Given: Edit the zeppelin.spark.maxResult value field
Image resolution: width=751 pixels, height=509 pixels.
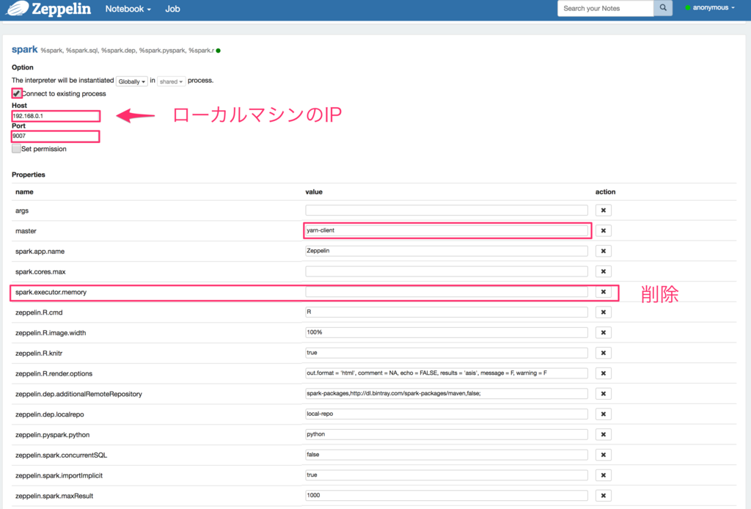Looking at the screenshot, I should click(447, 496).
